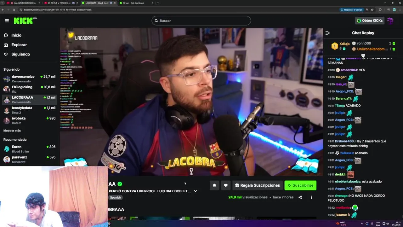The width and height of the screenshot is (403, 227).
Task: Open the user profile avatar
Action: 390,20
